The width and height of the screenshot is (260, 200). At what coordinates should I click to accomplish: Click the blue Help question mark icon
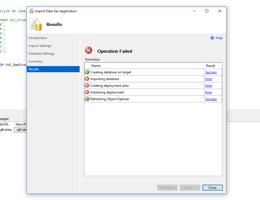click(x=212, y=38)
